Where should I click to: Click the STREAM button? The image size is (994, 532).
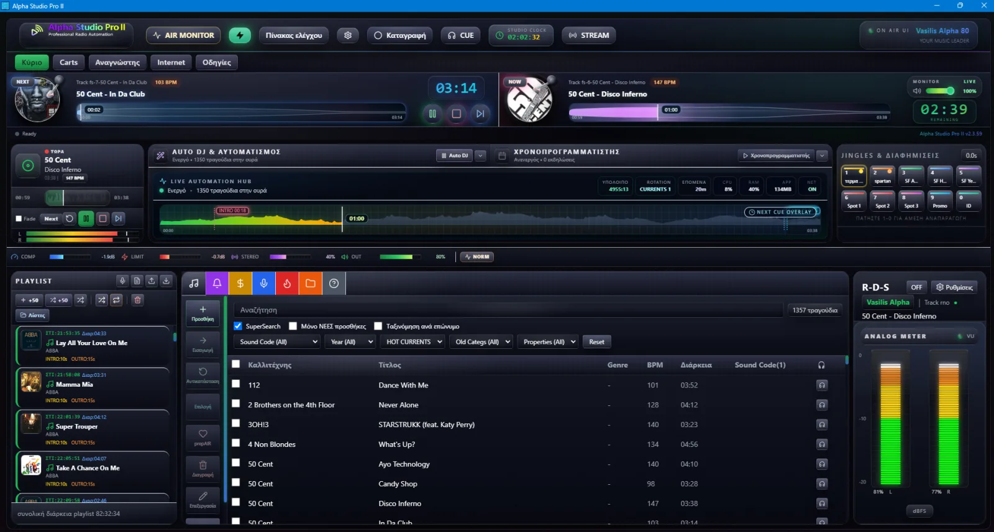click(589, 35)
